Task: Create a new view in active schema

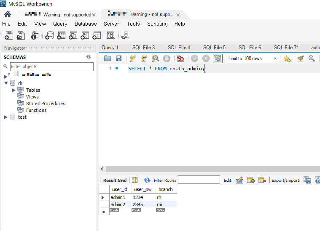Action: tap(73, 35)
